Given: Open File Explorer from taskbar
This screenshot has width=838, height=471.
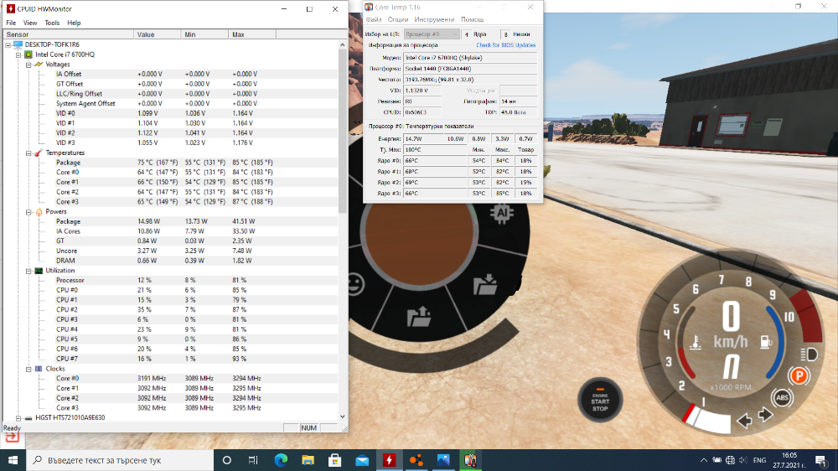Looking at the screenshot, I should coord(308,460).
